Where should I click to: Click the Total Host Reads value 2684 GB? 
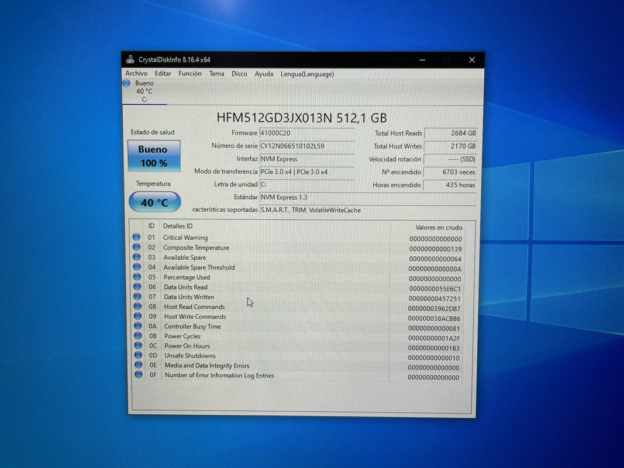[450, 133]
